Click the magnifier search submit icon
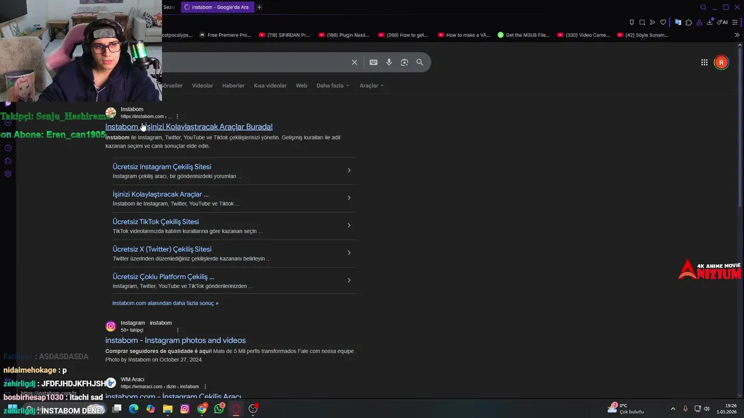Image resolution: width=744 pixels, height=418 pixels. pyautogui.click(x=420, y=62)
